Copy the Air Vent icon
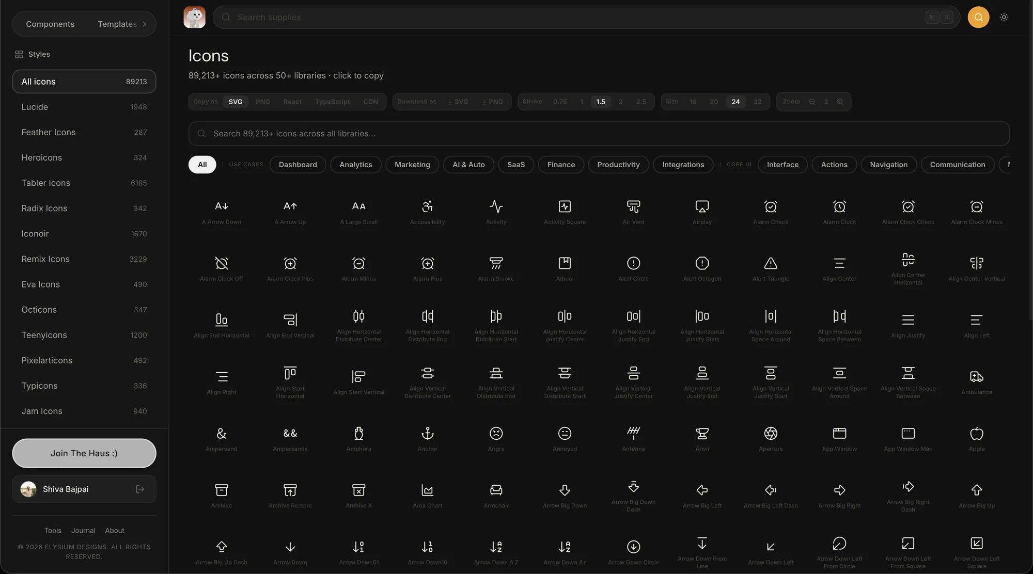1033x574 pixels. [633, 206]
